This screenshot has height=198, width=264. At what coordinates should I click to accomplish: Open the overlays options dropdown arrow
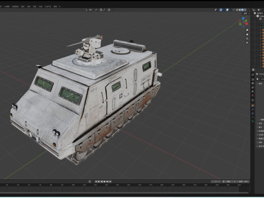point(230,10)
